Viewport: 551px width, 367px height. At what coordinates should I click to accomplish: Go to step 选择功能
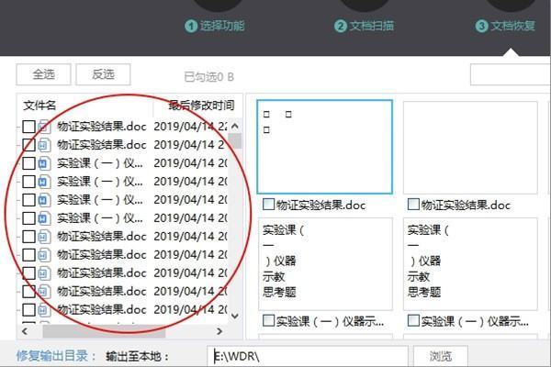[222, 26]
